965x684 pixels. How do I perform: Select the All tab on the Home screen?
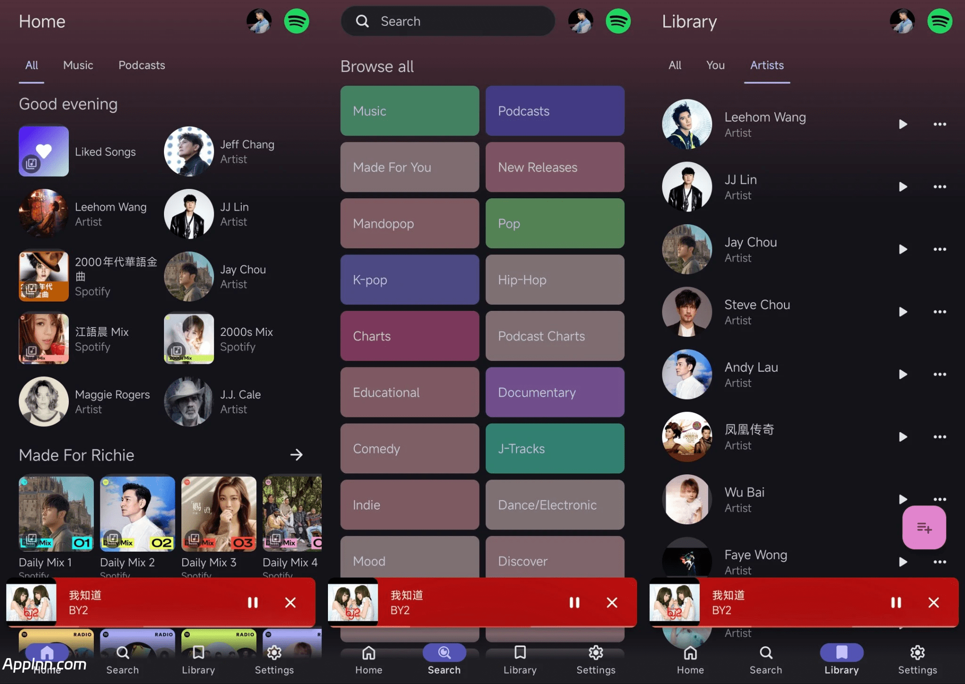[x=32, y=65]
